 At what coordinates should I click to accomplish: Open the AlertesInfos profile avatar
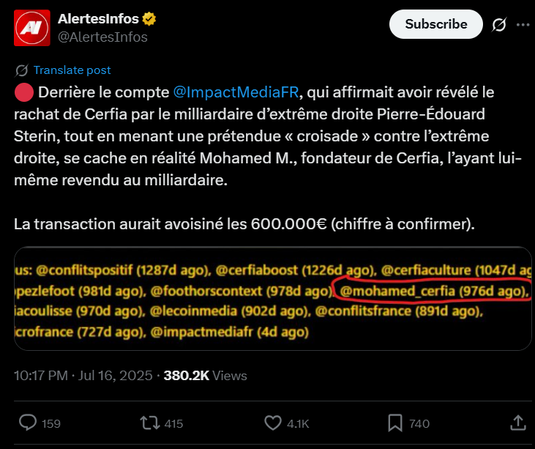tap(32, 28)
